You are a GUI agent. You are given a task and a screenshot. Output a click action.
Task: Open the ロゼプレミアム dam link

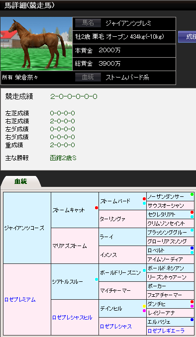tap(20, 300)
